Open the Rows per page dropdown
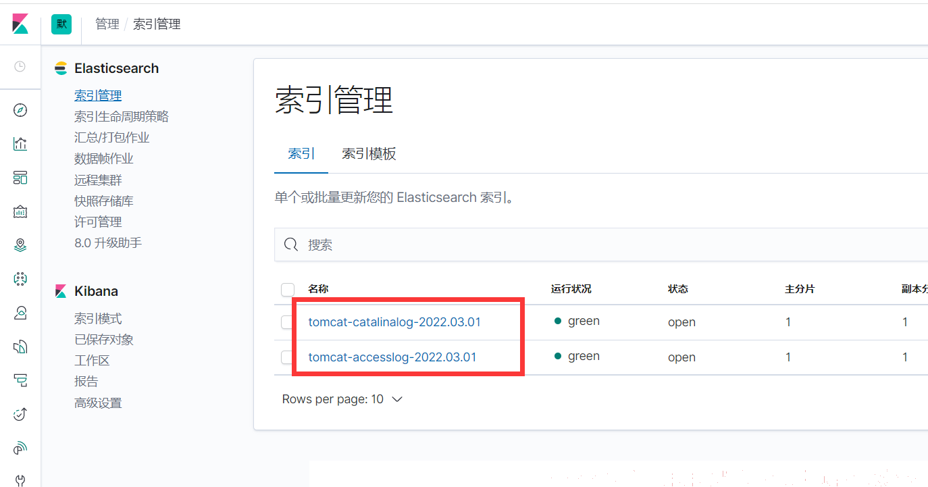This screenshot has width=928, height=487. (x=342, y=399)
